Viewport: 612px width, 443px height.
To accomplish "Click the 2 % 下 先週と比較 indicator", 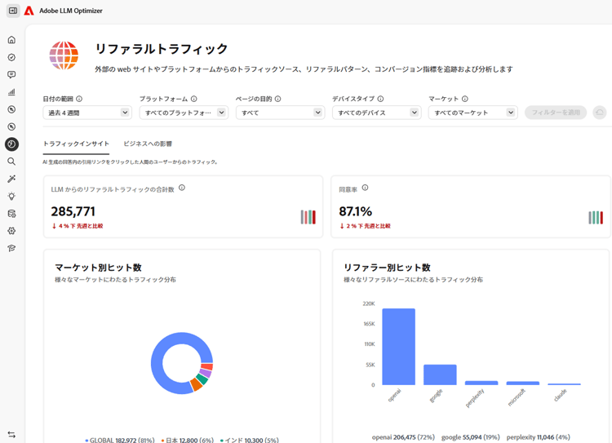I will tap(365, 226).
